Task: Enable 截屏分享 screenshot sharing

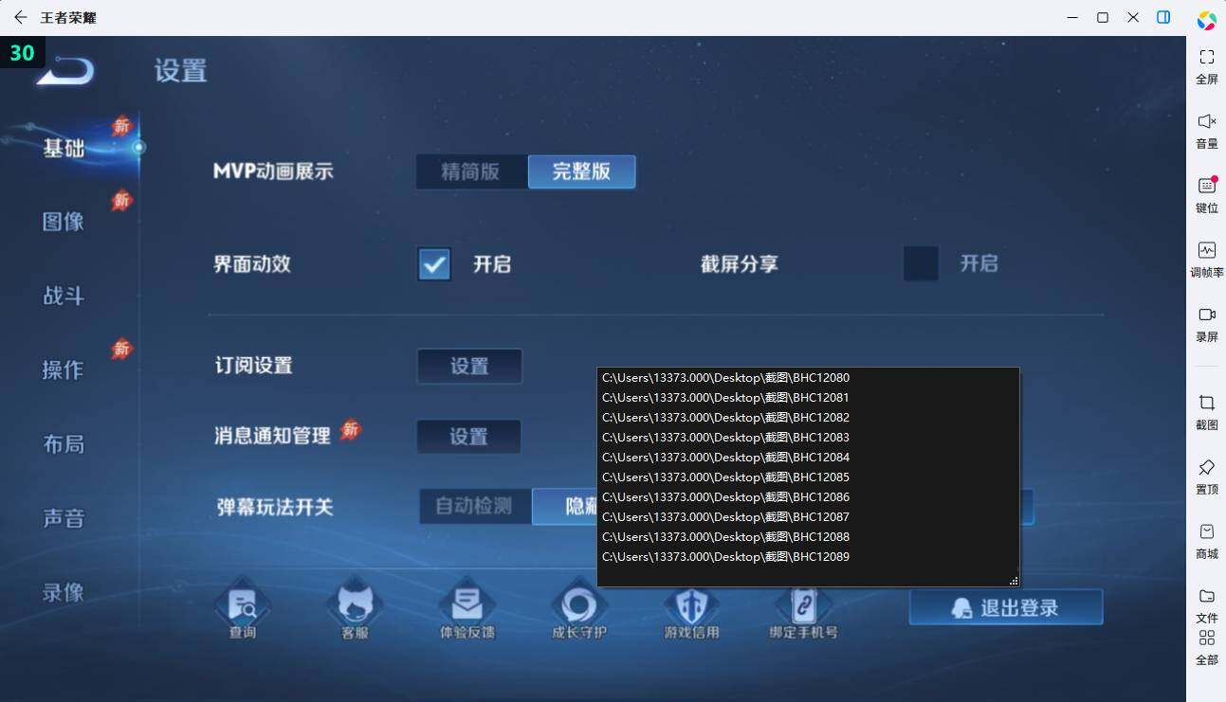Action: (x=920, y=263)
